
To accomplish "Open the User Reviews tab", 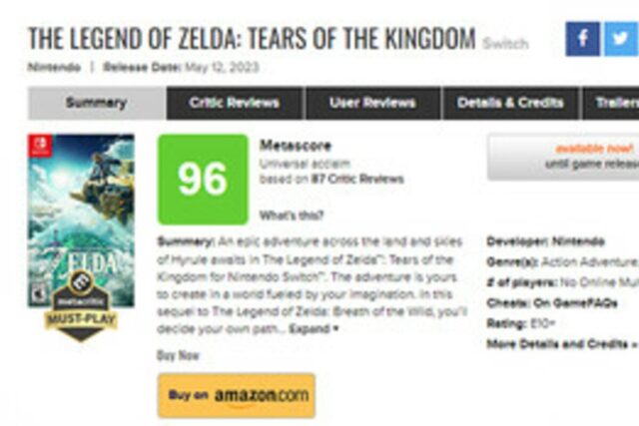I will (372, 103).
